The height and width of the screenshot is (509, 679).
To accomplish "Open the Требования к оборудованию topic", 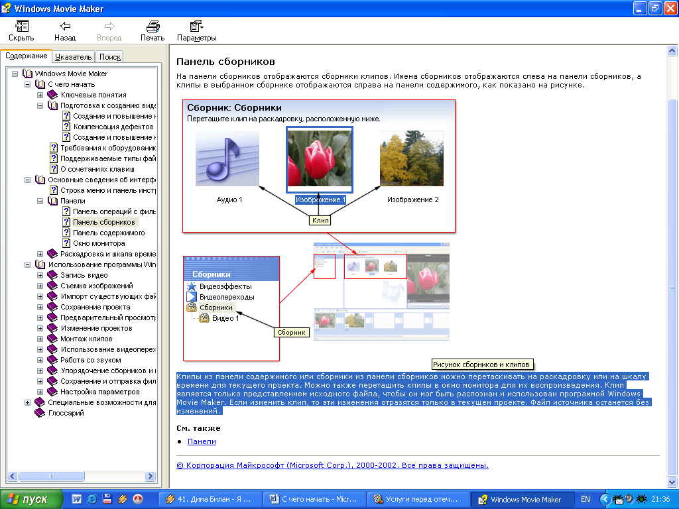I will [108, 148].
